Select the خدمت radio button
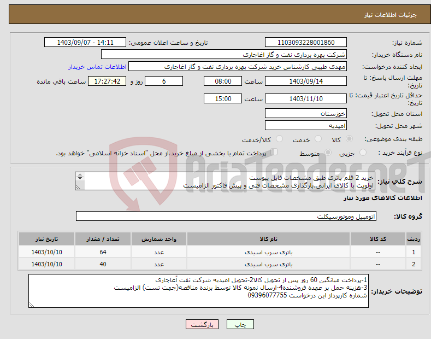431x339 pixels. click(x=318, y=139)
